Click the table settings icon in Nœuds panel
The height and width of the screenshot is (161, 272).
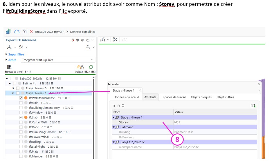[253, 106]
